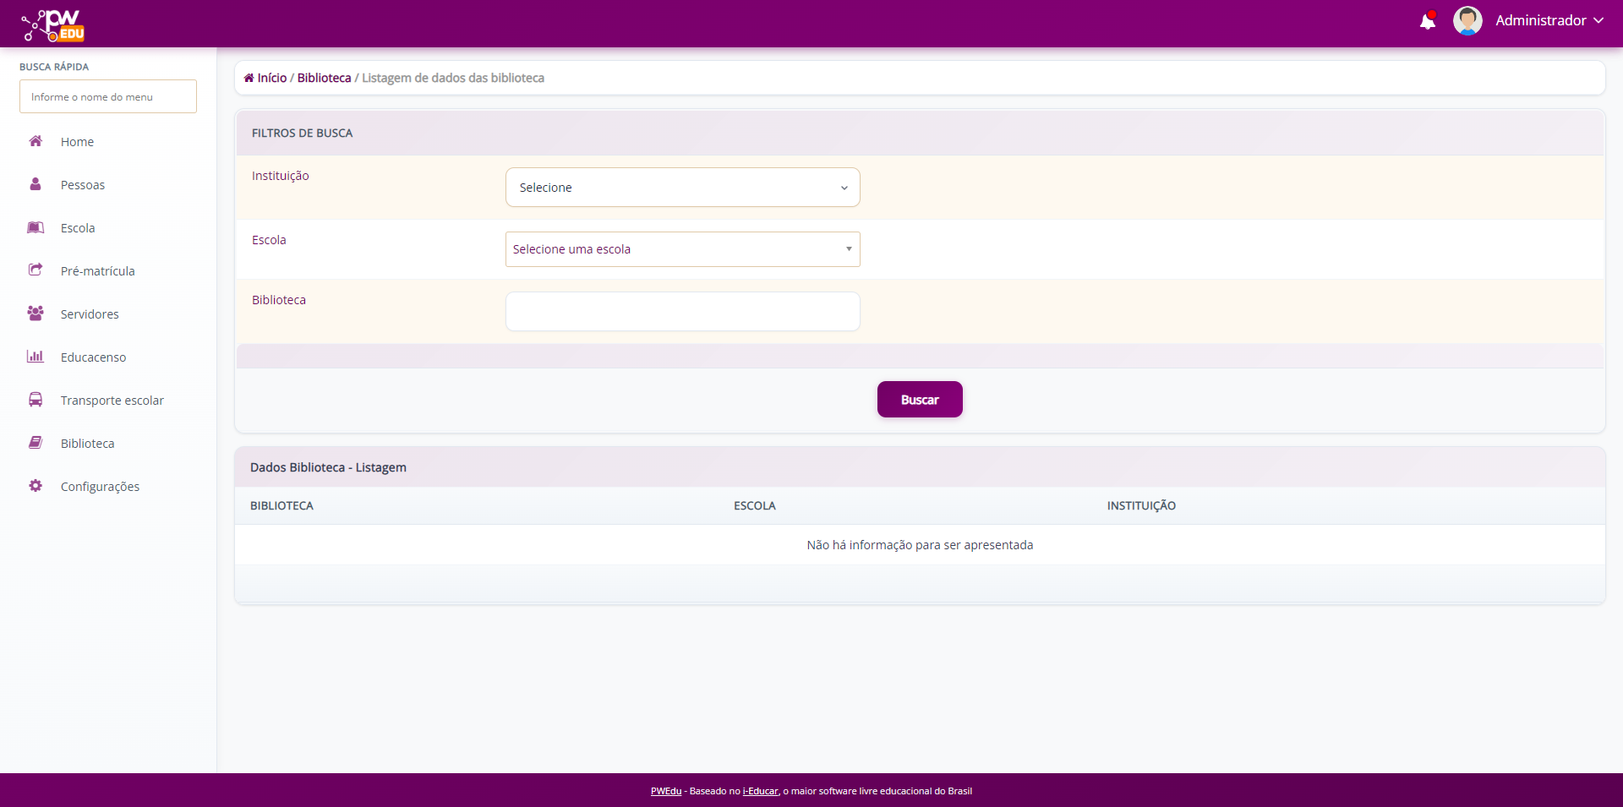
Task: Open Biblioteca from the breadcrumb
Action: [x=323, y=77]
